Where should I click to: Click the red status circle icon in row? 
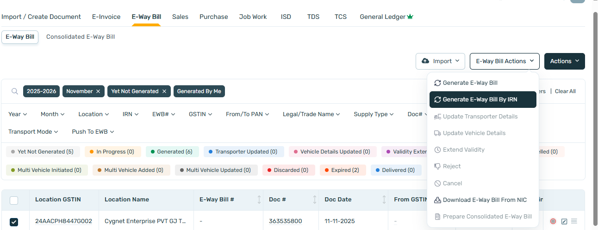[x=553, y=221]
